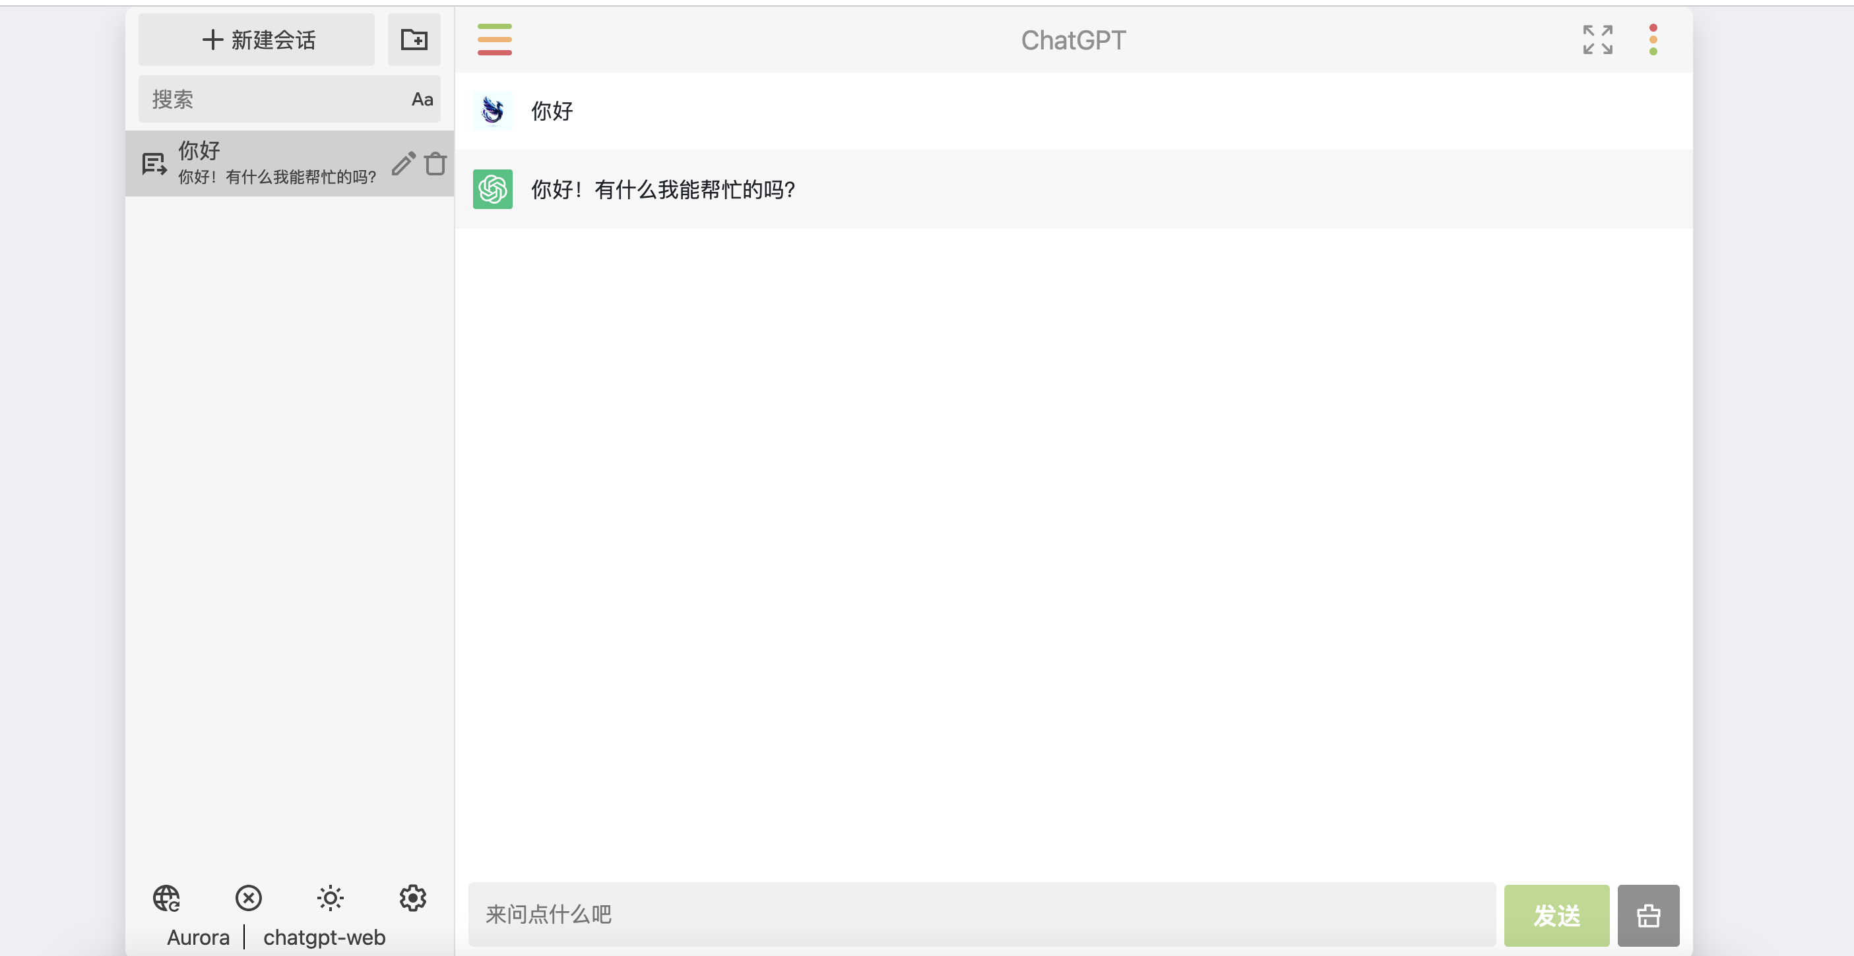Viewport: 1854px width, 956px height.
Task: Toggle light/dark theme with sun icon
Action: (331, 898)
